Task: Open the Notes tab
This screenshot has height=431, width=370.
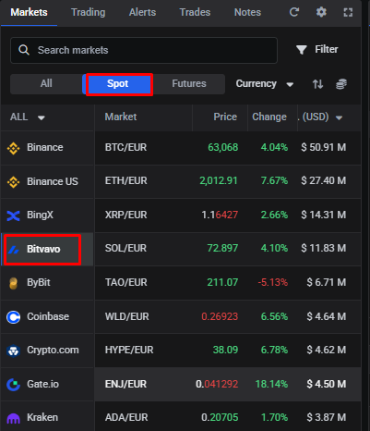Action: pyautogui.click(x=247, y=12)
